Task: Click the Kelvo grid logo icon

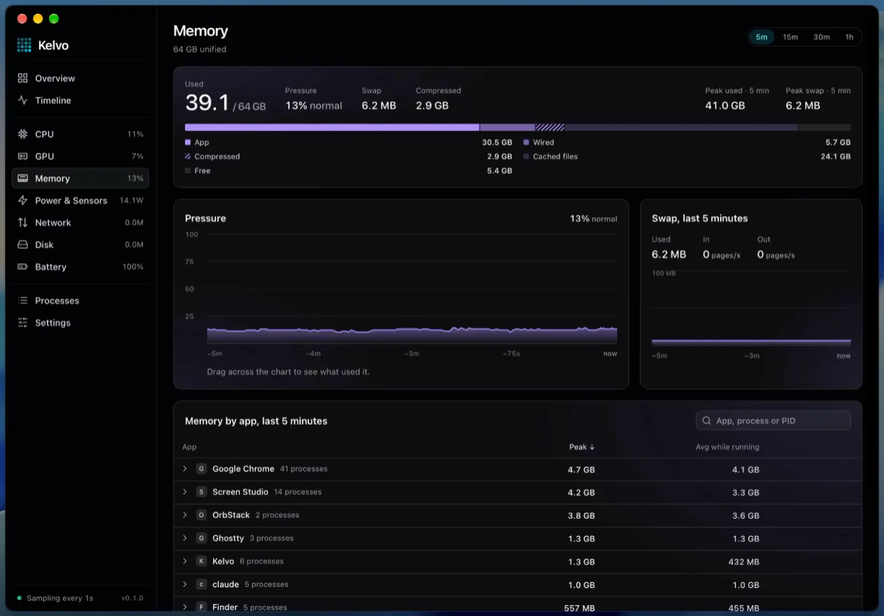Action: coord(24,45)
